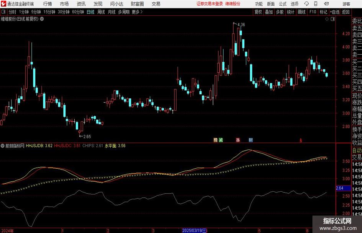Open the 功能 menu
The width and height of the screenshot is (362, 233).
point(259,4)
